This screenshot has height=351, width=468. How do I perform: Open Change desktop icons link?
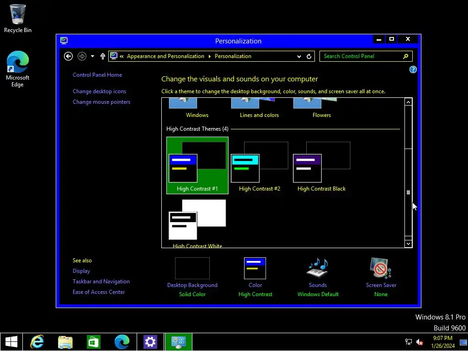(99, 91)
